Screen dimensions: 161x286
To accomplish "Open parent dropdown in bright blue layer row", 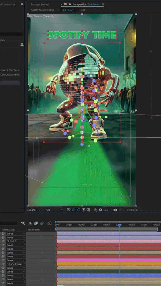I will pyautogui.click(x=16, y=275).
